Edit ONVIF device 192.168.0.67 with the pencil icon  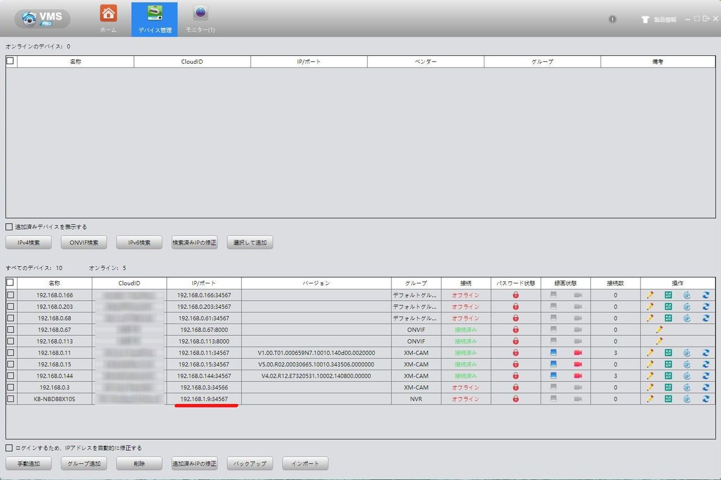pos(659,330)
